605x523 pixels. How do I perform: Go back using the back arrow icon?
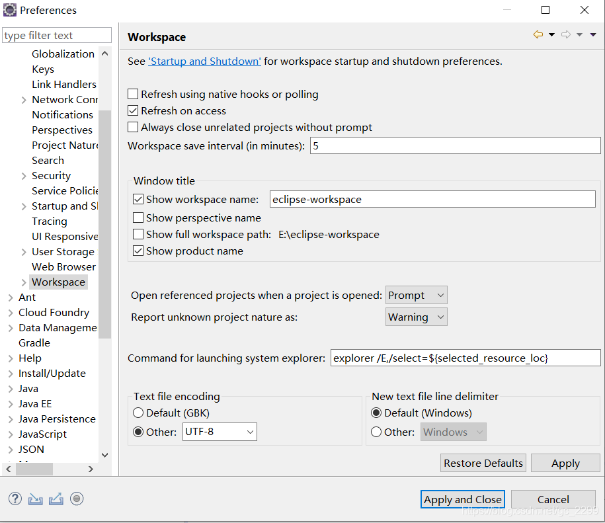pyautogui.click(x=538, y=33)
